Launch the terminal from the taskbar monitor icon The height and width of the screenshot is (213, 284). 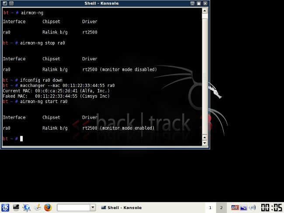[x=16, y=208]
